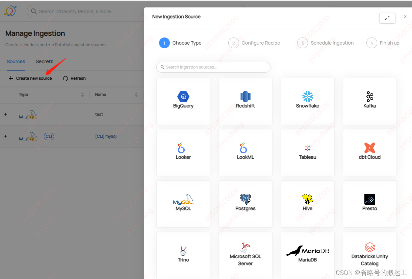Go to step 4 Finish up

(x=383, y=43)
